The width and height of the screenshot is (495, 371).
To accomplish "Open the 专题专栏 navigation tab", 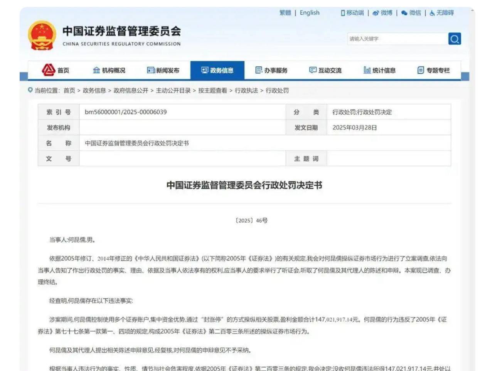I will 434,70.
